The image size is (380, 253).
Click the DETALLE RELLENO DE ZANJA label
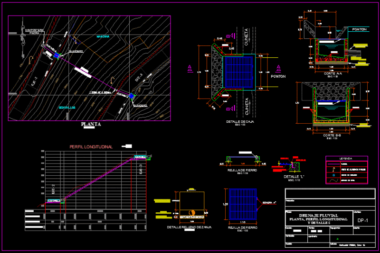(x=189, y=227)
